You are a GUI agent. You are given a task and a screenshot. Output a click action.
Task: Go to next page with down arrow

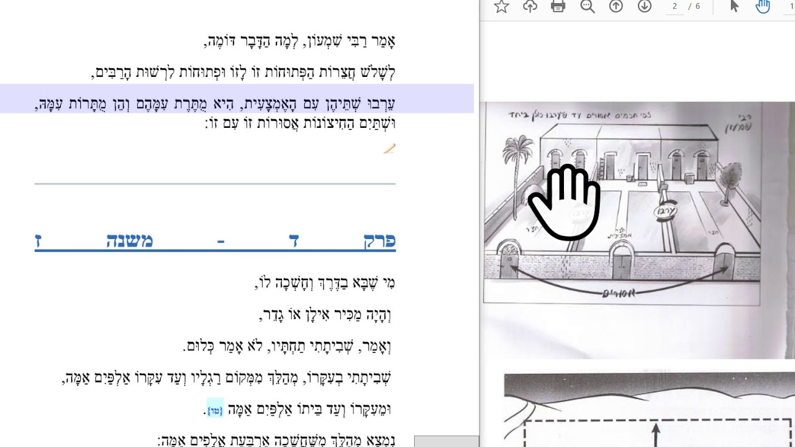(645, 6)
